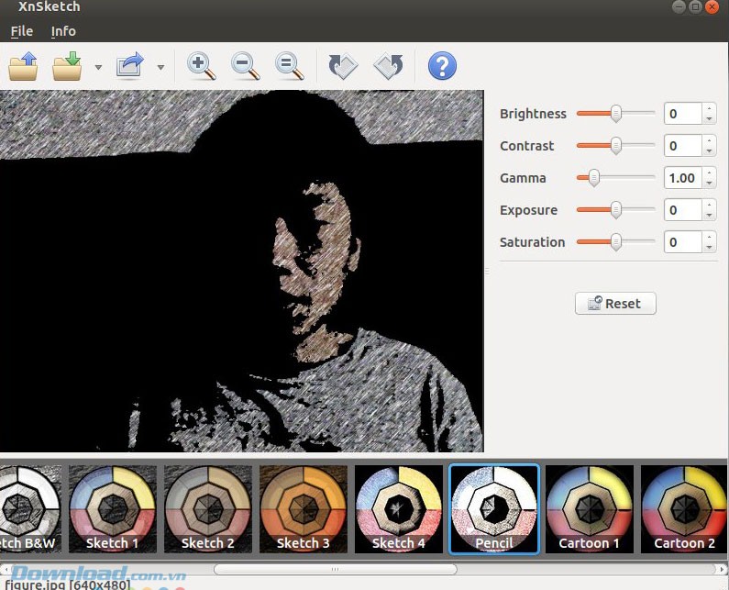This screenshot has height=590, width=729.
Task: Increase Exposure with the up stepper arrow
Action: click(709, 205)
